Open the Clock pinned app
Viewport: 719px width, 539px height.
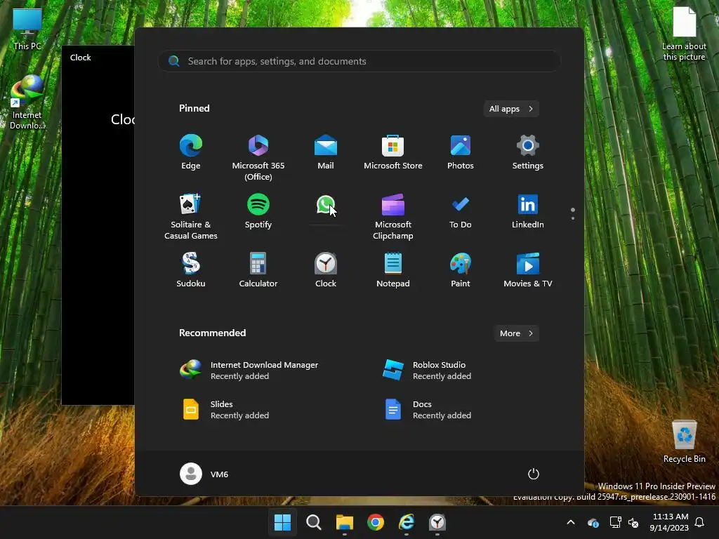(326, 270)
